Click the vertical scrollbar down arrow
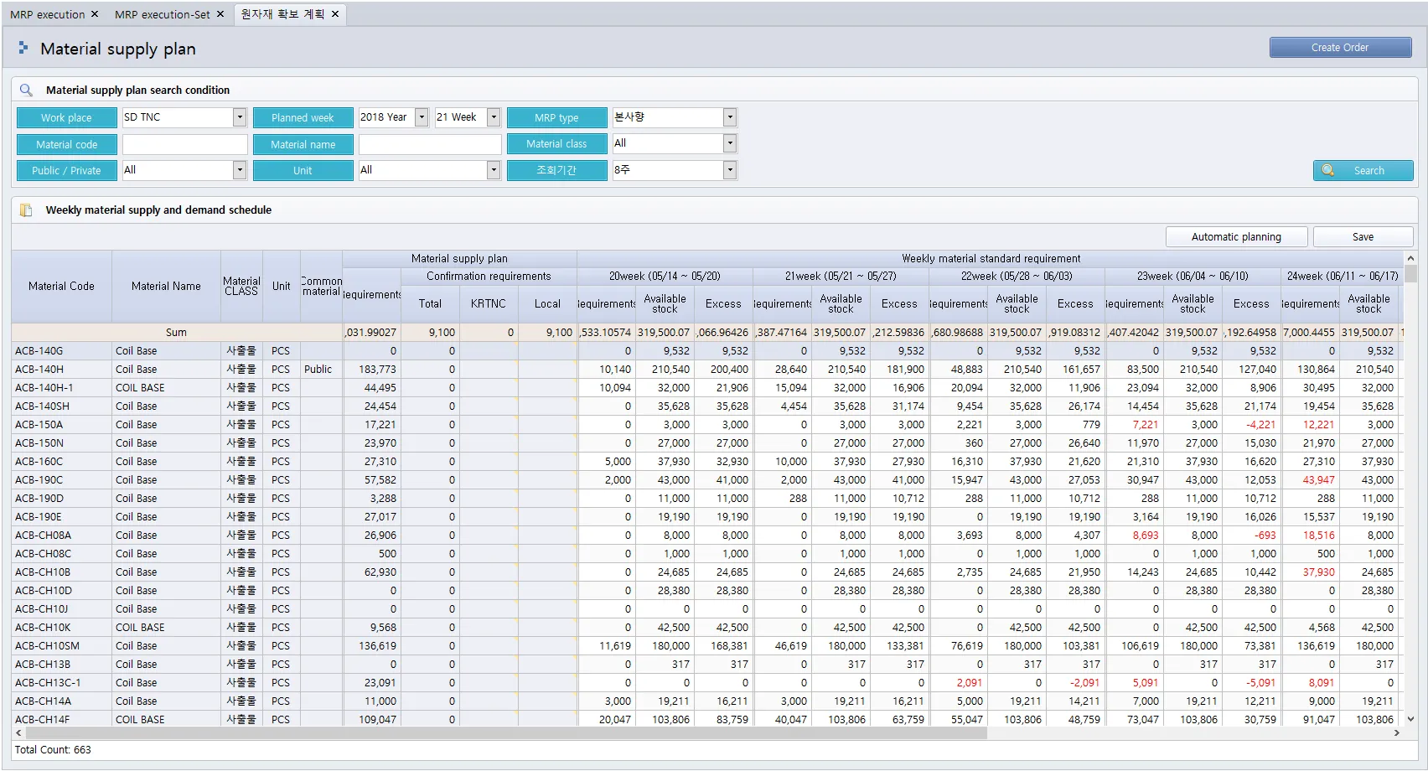 [1410, 719]
